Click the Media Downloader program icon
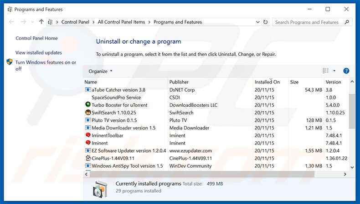This screenshot has height=204, width=360. point(88,128)
